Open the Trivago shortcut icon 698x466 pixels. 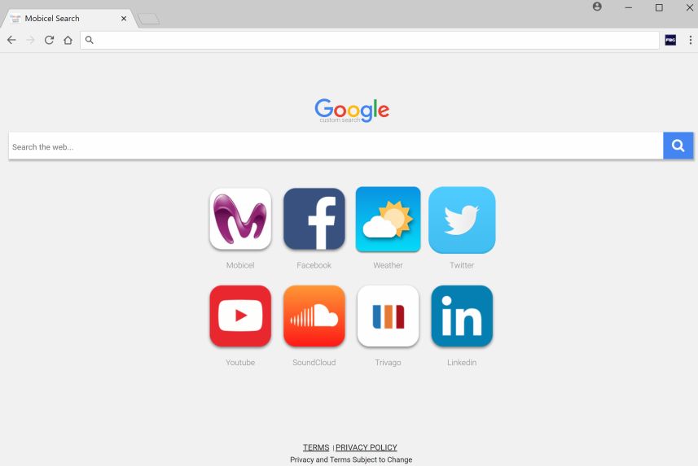(389, 316)
